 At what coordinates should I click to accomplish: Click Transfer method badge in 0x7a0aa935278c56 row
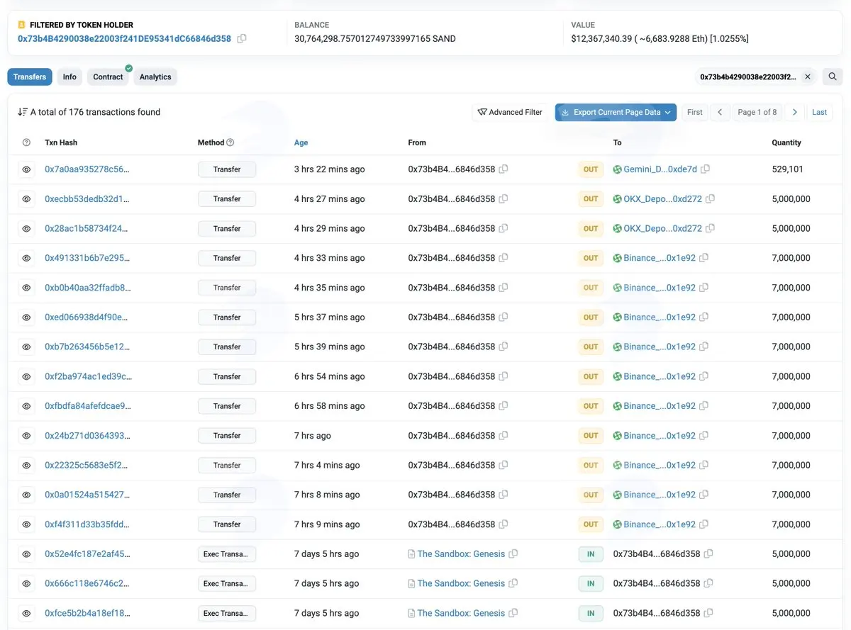(227, 169)
